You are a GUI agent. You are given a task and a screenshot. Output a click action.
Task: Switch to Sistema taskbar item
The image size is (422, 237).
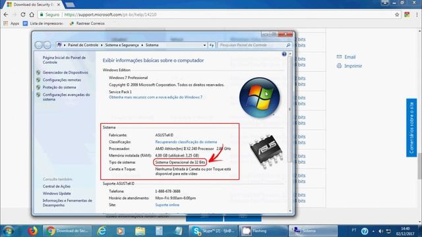(313, 231)
